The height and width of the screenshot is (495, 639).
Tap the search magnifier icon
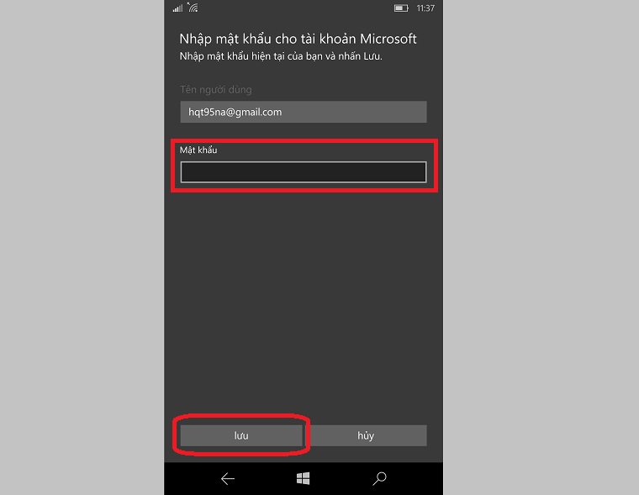click(379, 479)
